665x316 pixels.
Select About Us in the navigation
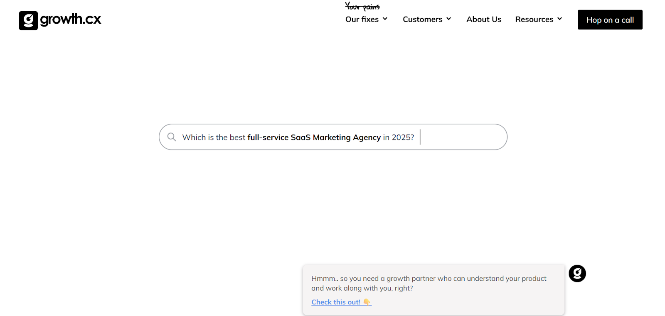coord(483,19)
